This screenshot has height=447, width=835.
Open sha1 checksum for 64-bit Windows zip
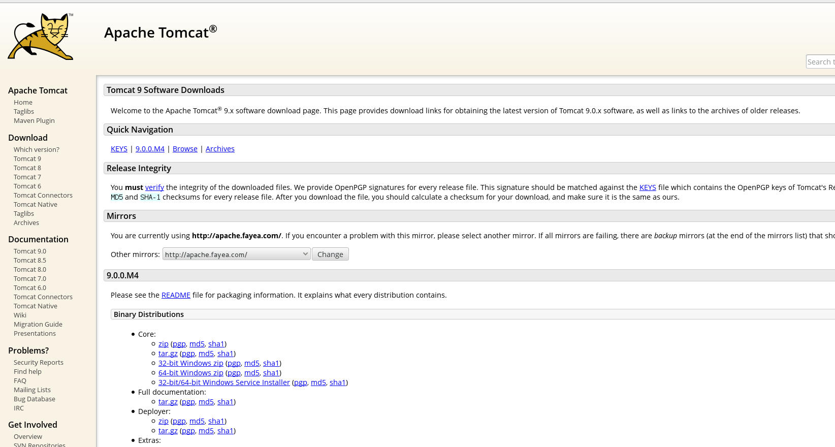[x=271, y=373]
